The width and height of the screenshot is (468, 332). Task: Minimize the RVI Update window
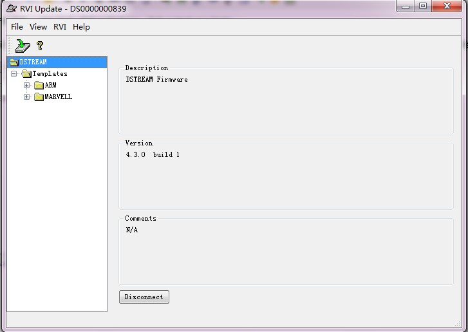(x=406, y=6)
